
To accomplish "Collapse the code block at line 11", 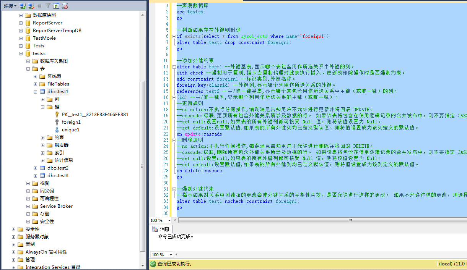I will coord(174,67).
